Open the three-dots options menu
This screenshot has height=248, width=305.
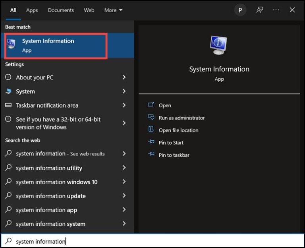click(276, 10)
